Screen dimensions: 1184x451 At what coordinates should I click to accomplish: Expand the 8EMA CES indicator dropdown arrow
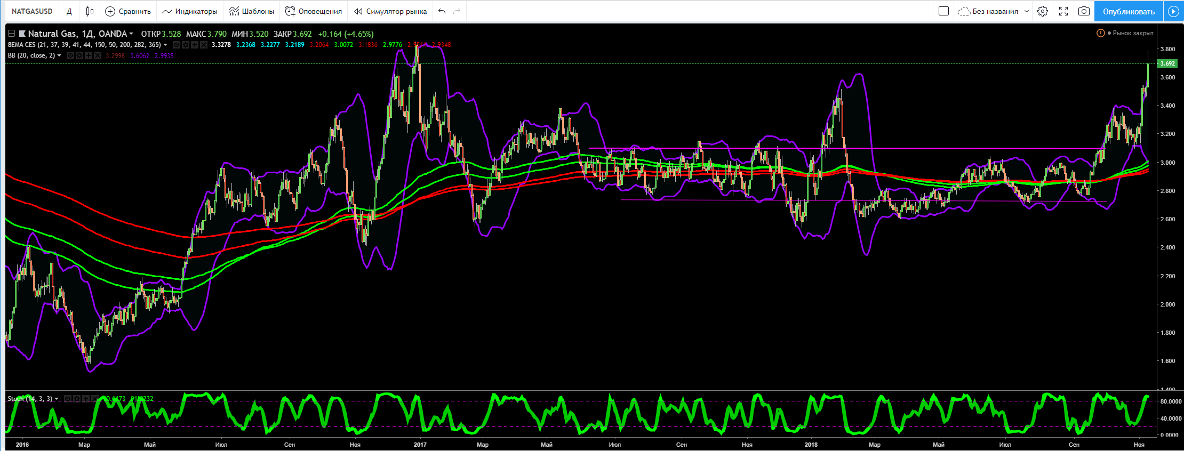tap(165, 45)
